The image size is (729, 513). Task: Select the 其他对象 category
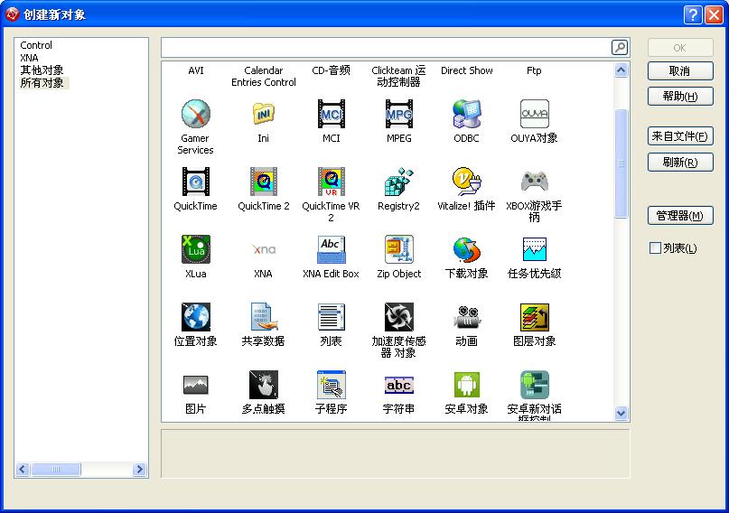click(x=42, y=70)
